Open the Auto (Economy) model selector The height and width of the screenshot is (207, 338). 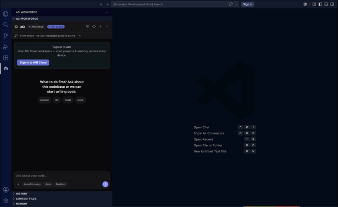(x=32, y=184)
